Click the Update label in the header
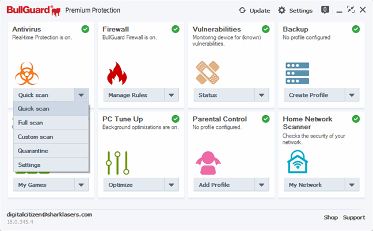 coord(260,11)
